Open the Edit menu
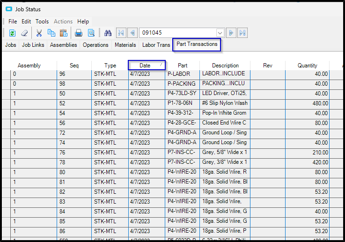The image size is (345, 242). click(x=26, y=22)
